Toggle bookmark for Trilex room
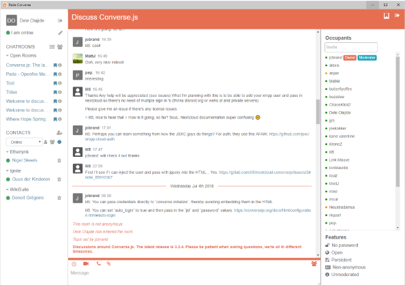Screen dimensions: 405x285 (x=55, y=92)
